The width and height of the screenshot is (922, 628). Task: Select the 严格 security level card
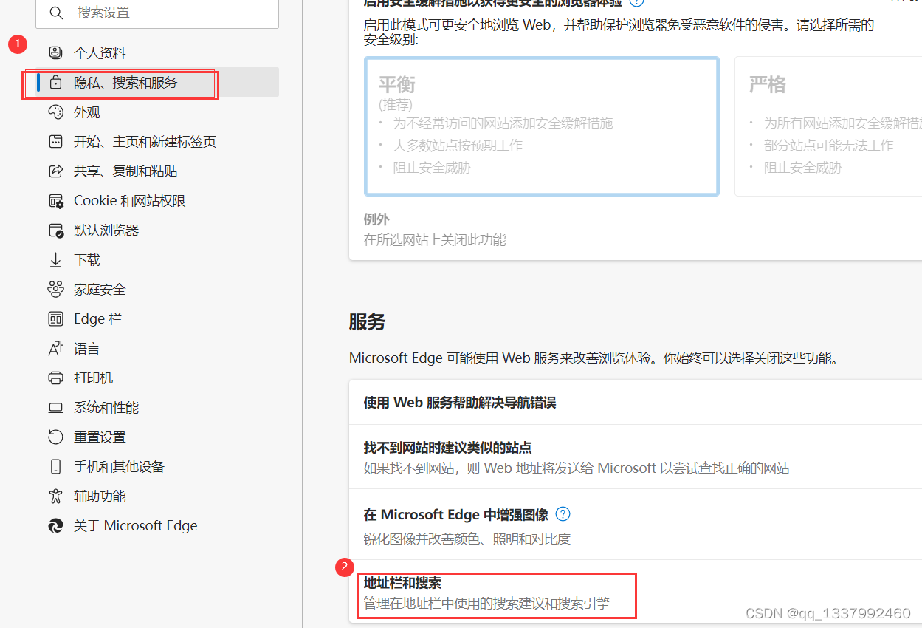(828, 126)
